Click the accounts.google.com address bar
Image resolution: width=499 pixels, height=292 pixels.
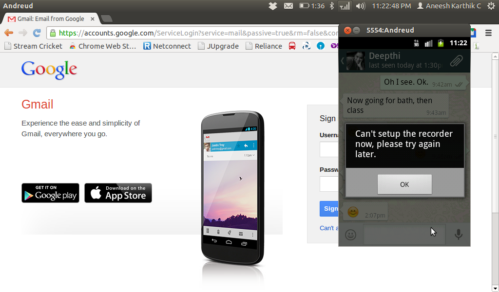click(192, 33)
